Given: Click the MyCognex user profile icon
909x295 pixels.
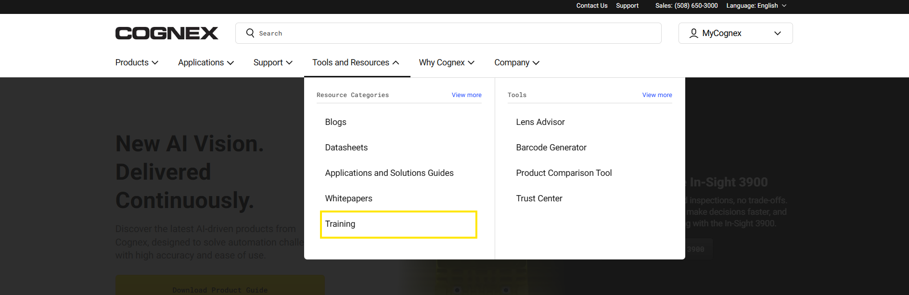Looking at the screenshot, I should point(693,33).
